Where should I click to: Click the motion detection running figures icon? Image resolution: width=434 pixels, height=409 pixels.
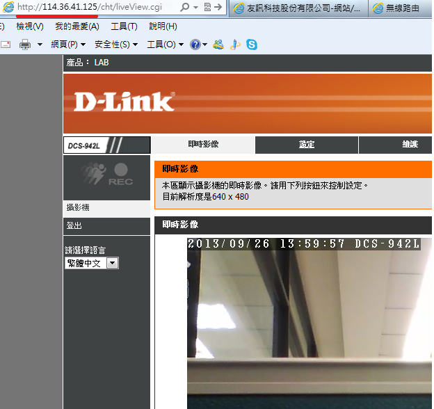tap(94, 173)
